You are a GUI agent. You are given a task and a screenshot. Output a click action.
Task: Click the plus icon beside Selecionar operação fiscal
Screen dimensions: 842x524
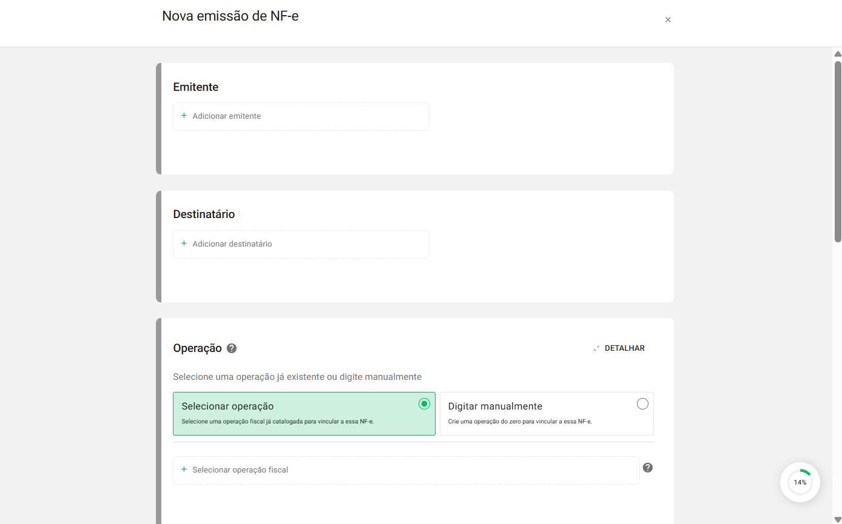pos(184,469)
